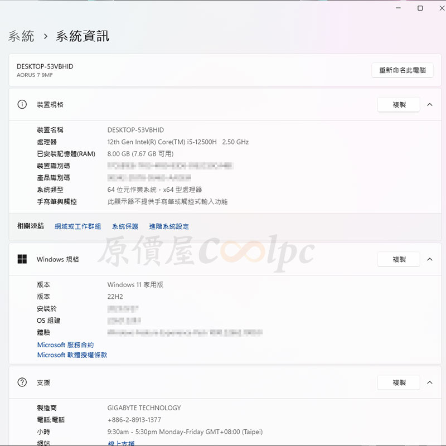Open 進階系統設定 link
The width and height of the screenshot is (446, 446).
169,226
